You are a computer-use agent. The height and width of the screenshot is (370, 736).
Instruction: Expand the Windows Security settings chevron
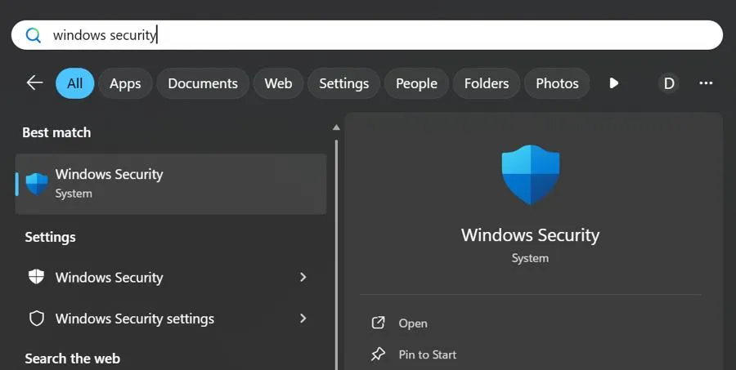303,319
